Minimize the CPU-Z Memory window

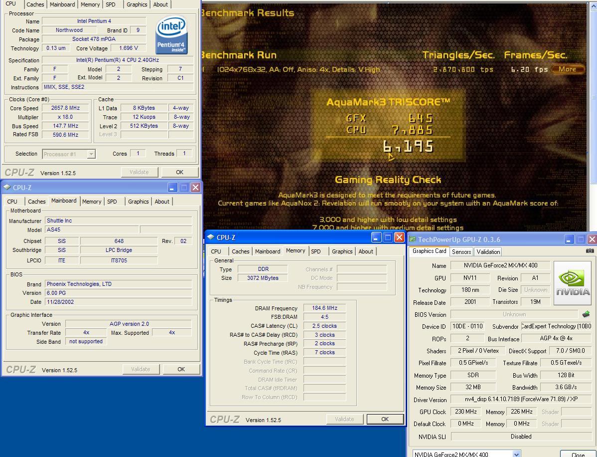click(x=376, y=237)
